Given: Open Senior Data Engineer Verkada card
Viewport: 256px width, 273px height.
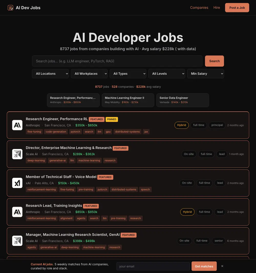Looking at the screenshot, I should (183, 100).
